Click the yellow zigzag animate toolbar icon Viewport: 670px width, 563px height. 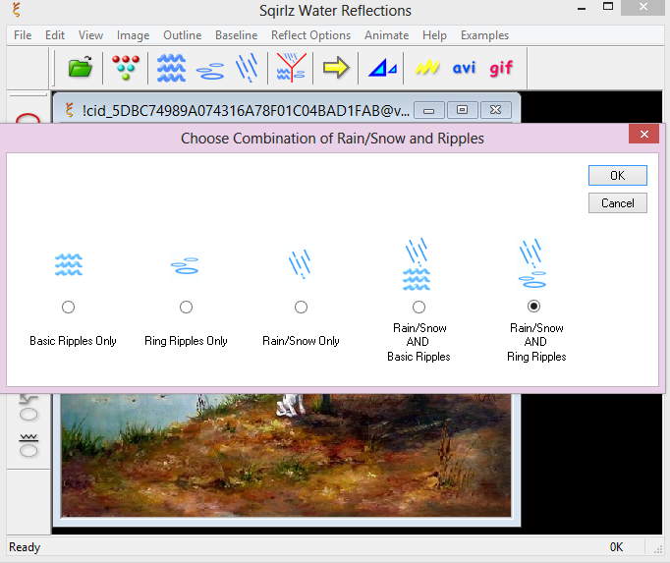[x=426, y=68]
